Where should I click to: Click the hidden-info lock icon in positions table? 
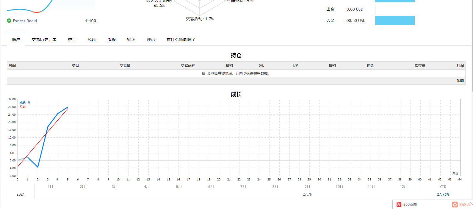[203, 73]
